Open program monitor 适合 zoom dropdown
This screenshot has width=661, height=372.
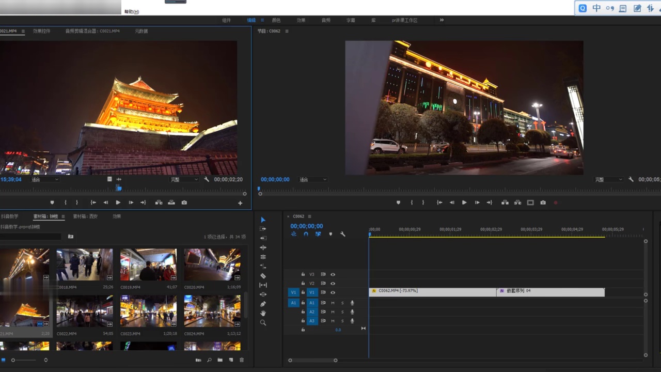(x=313, y=179)
